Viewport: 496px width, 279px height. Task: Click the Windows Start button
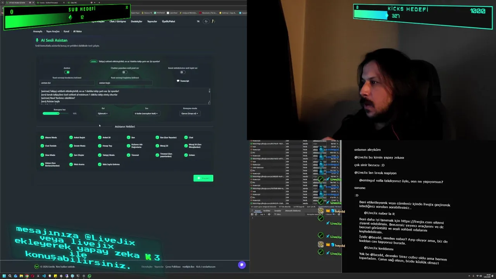(4, 276)
